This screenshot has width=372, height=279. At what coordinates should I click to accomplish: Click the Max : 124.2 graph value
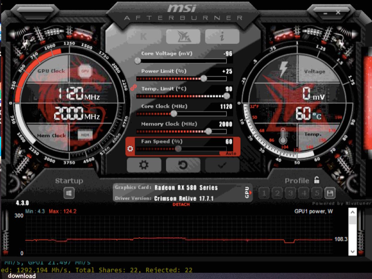tap(63, 212)
